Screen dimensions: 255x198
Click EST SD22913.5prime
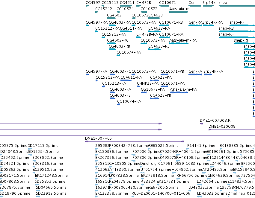pos(51,194)
